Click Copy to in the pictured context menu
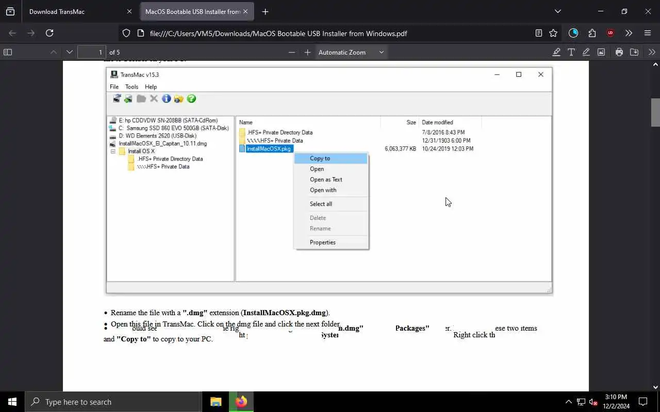 coord(331,159)
